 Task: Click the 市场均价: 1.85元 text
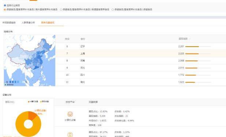[97, 121]
